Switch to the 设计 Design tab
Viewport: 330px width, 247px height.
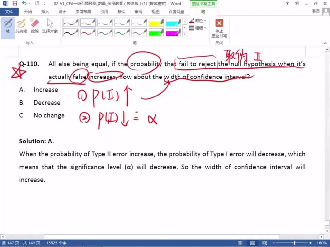point(62,12)
